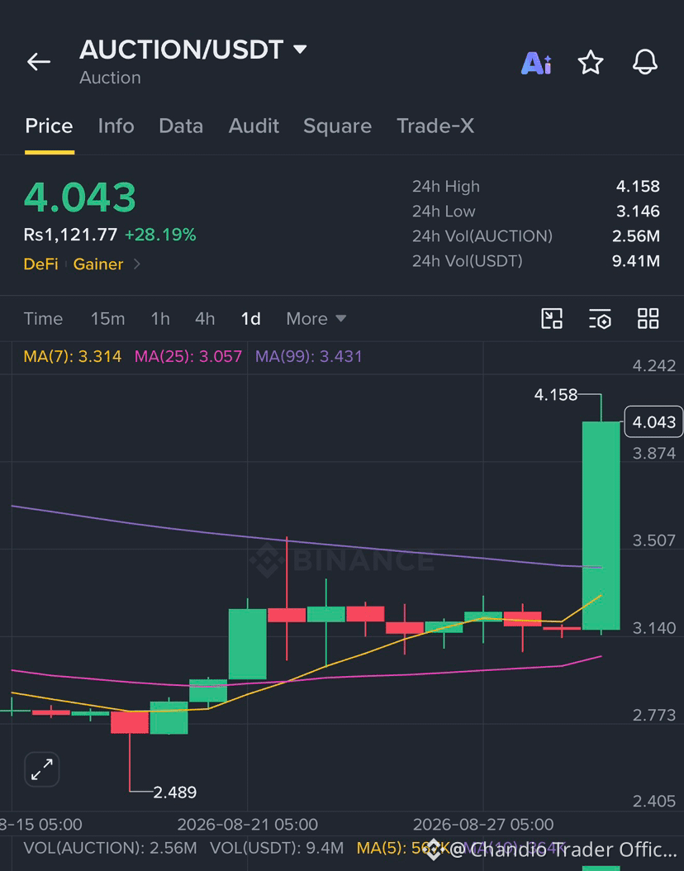Tap the 4.043 price marker on axis
Viewport: 684px width, 871px height.
coord(653,422)
